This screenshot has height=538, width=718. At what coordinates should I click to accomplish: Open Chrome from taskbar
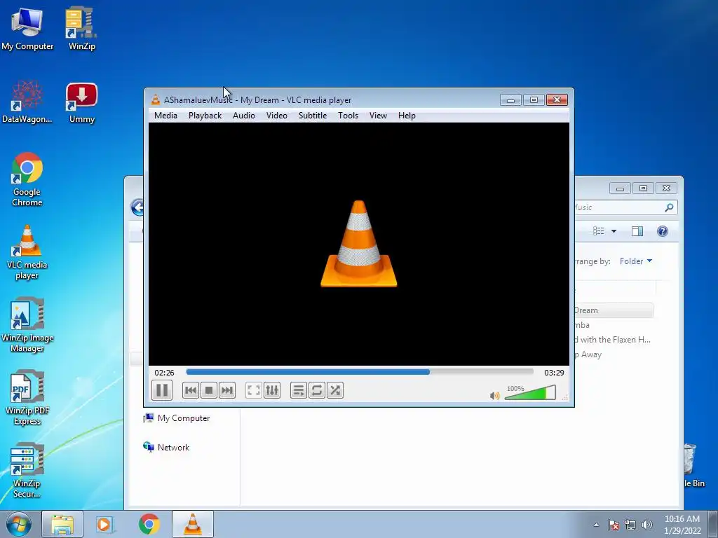click(149, 524)
